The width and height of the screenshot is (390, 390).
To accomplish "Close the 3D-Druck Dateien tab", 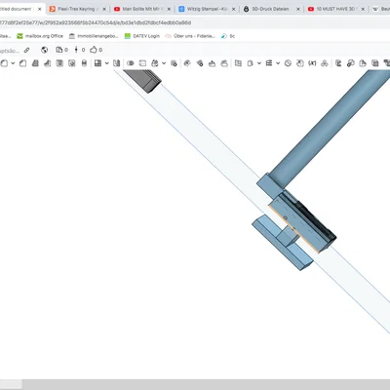I will pyautogui.click(x=298, y=9).
